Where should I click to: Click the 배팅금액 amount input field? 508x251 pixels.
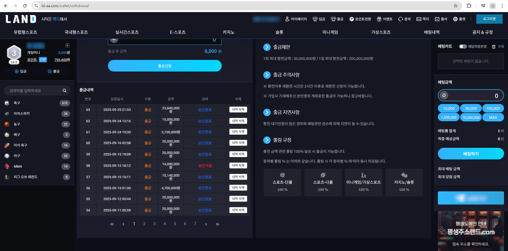tap(471, 95)
